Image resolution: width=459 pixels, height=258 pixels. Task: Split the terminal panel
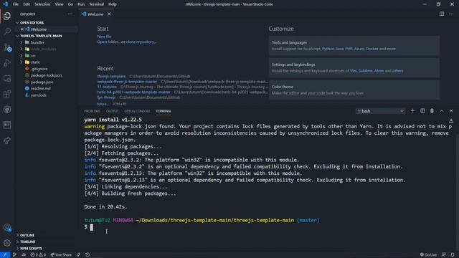[422, 111]
